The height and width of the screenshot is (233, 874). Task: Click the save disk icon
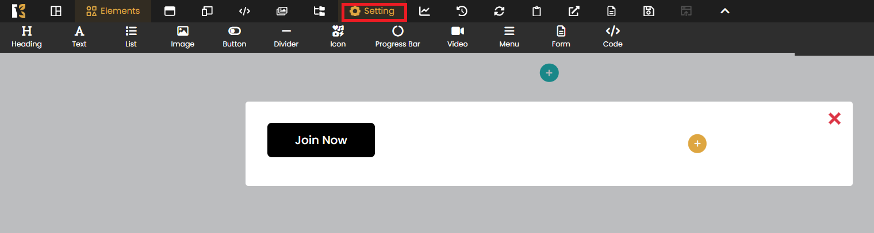[649, 11]
